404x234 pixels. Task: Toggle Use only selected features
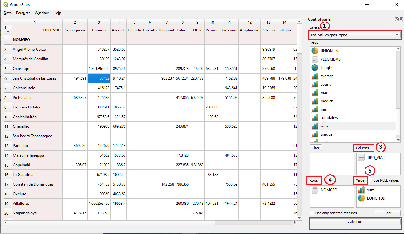point(312,213)
